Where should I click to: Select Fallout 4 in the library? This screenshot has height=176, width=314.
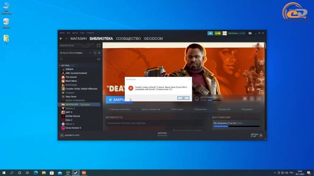(79, 124)
